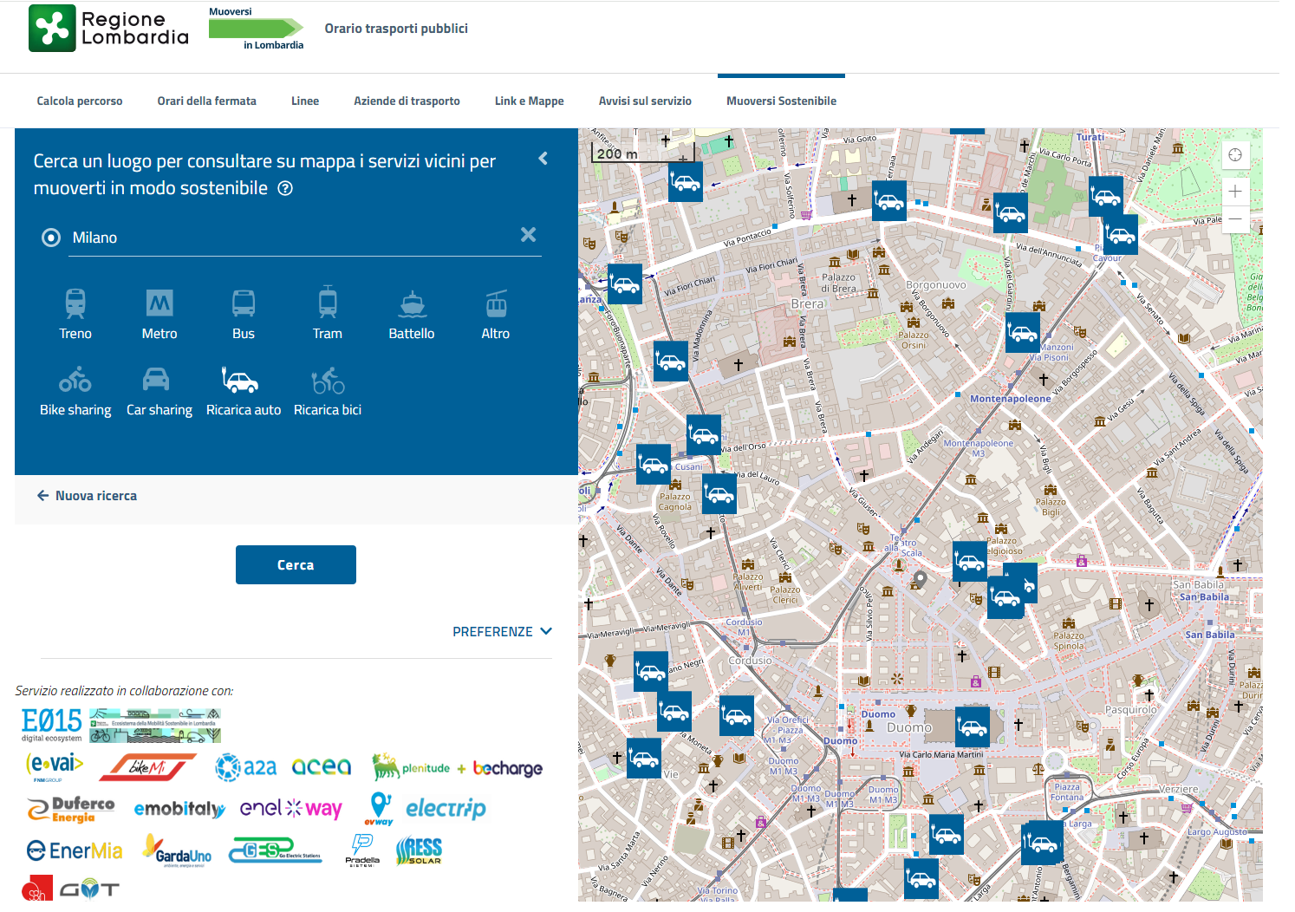Select the Altro cable car icon
This screenshot has height=912, width=1295.
(x=496, y=304)
